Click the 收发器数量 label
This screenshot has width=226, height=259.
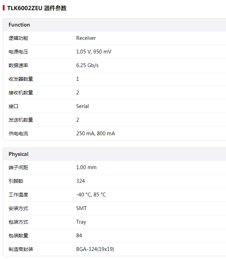(x=21, y=79)
